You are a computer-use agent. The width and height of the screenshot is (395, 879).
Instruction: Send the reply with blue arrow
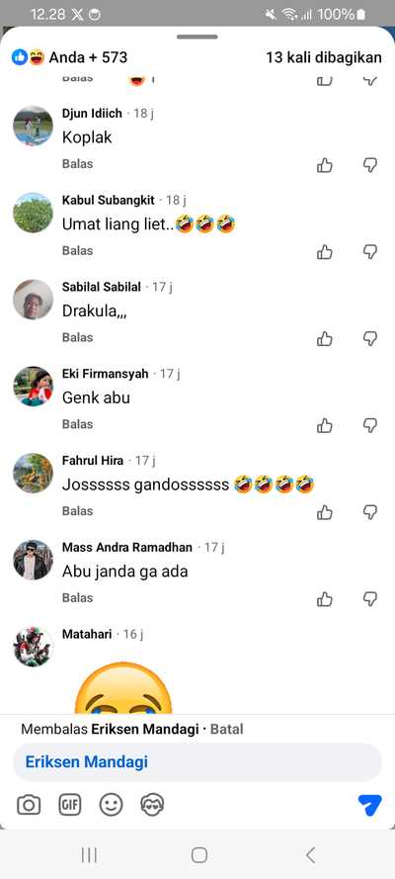click(369, 806)
